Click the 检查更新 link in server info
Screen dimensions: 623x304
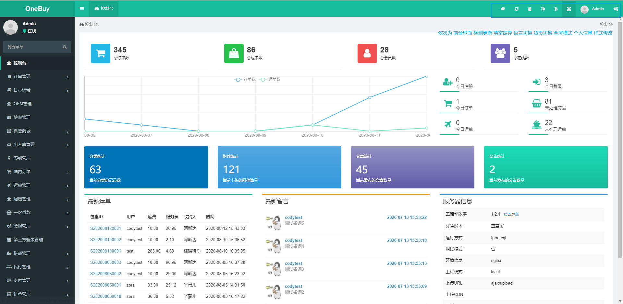click(511, 215)
